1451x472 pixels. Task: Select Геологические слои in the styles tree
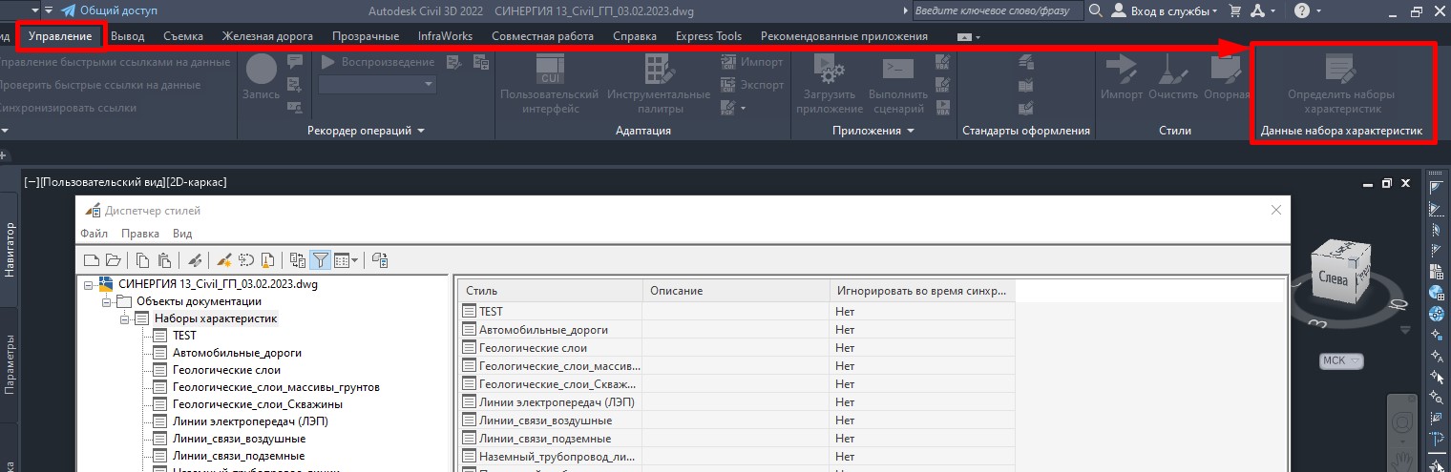(x=226, y=370)
